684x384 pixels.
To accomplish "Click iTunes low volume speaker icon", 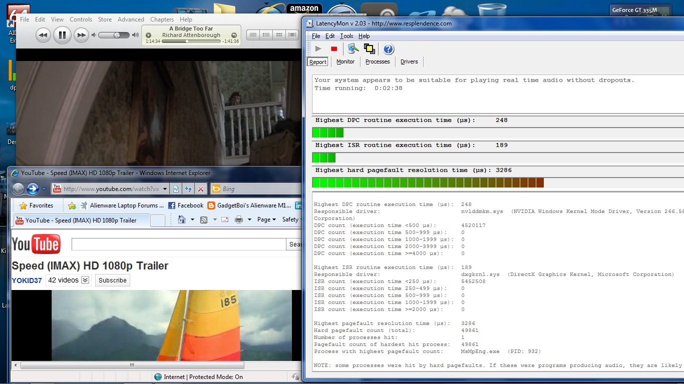I will tap(94, 35).
